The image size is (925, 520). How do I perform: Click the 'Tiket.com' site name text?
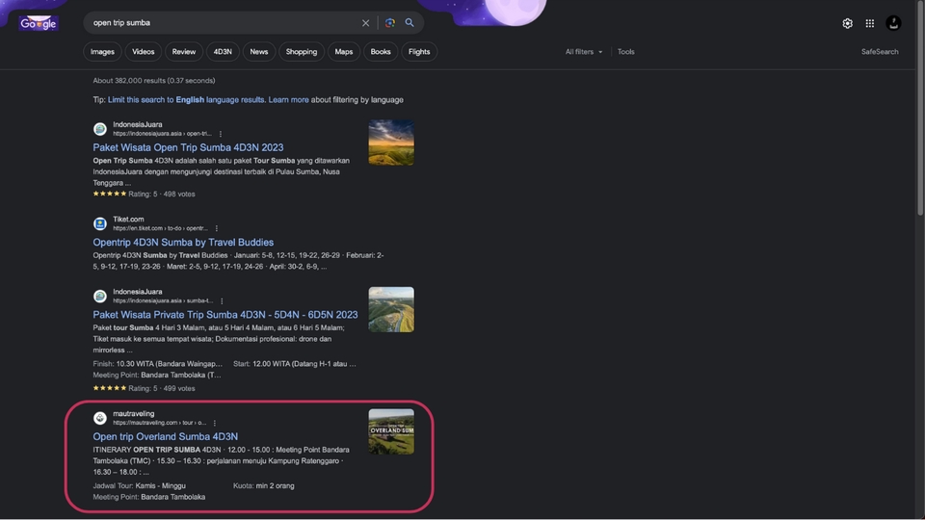click(128, 219)
